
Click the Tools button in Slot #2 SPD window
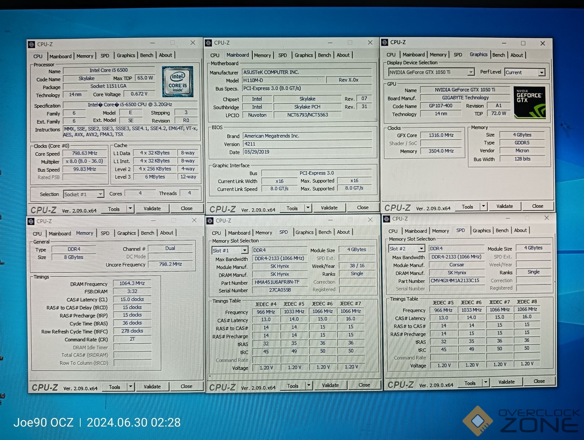click(x=470, y=383)
